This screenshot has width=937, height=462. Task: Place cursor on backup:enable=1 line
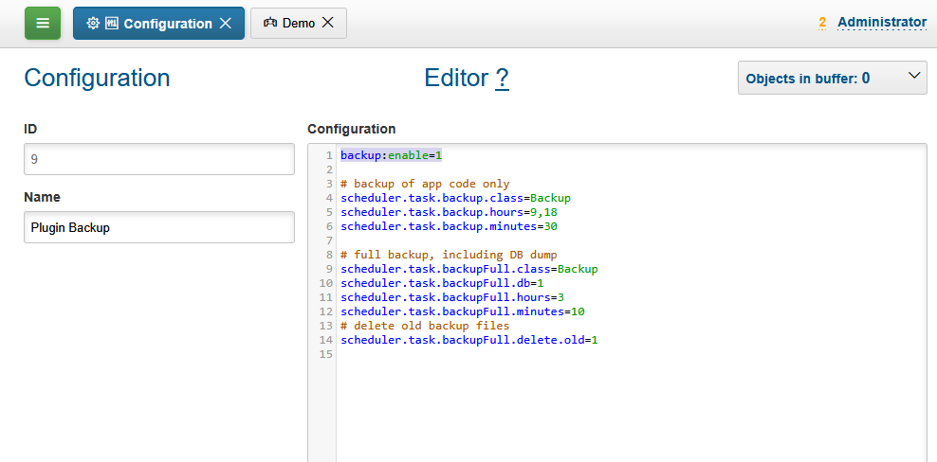392,155
